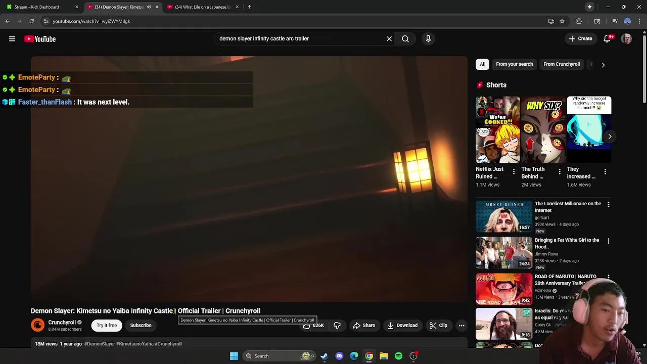
Task: Open the notifications bell
Action: [x=608, y=39]
